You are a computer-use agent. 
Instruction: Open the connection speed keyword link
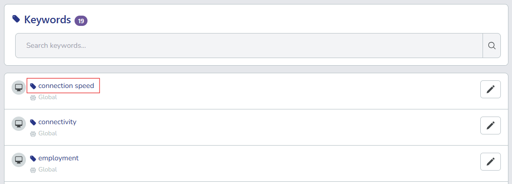point(66,86)
